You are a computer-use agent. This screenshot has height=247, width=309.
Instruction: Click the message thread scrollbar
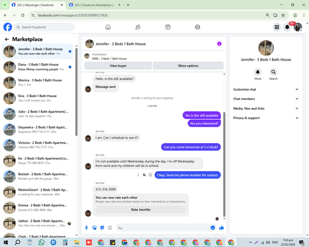[x=224, y=164]
